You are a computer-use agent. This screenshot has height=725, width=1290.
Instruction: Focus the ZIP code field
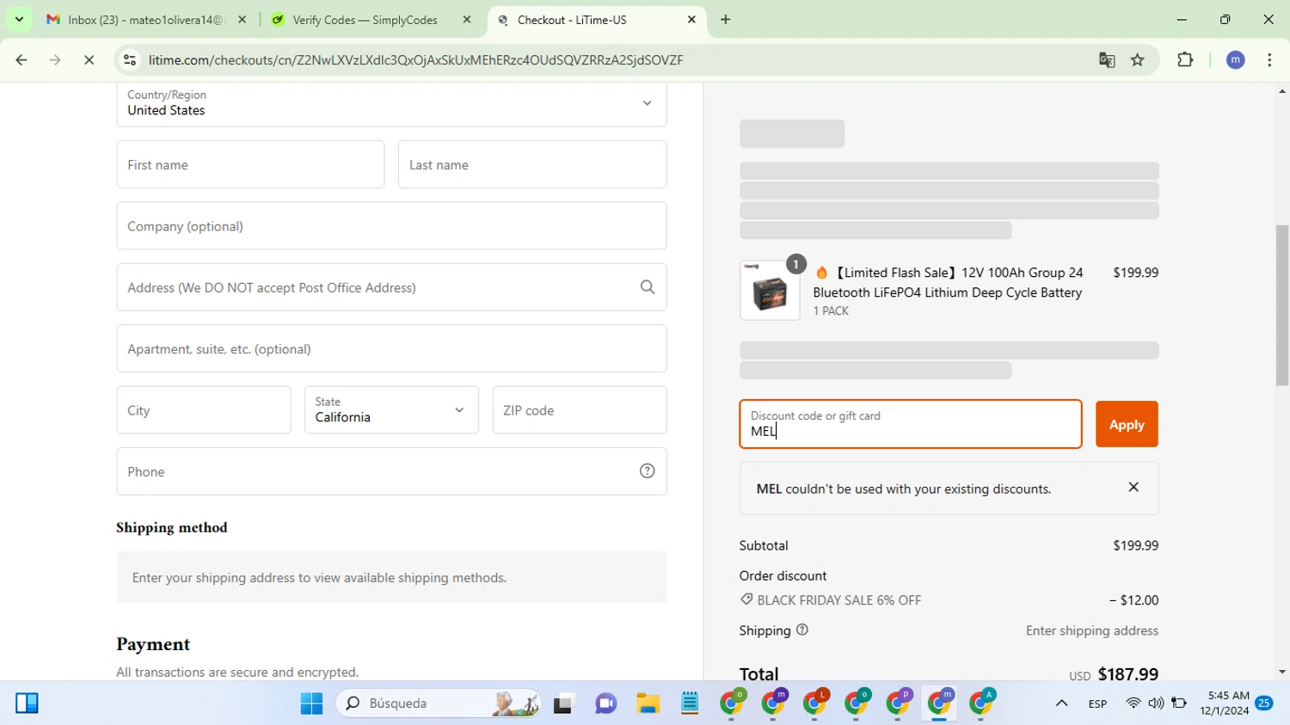coord(580,410)
